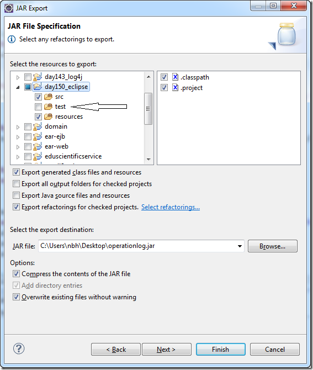Select the src folder label

59,97
